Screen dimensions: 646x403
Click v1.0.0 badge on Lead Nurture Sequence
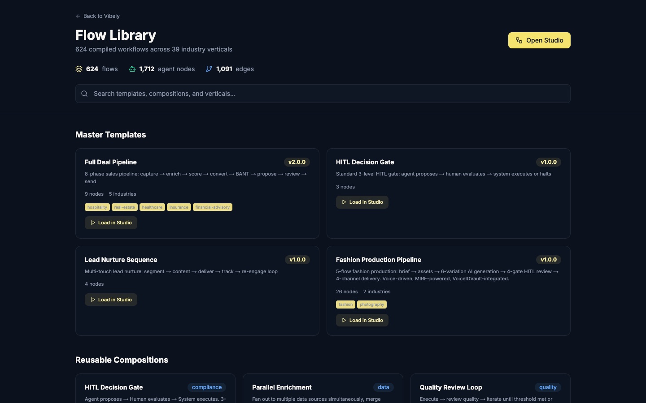tap(297, 260)
